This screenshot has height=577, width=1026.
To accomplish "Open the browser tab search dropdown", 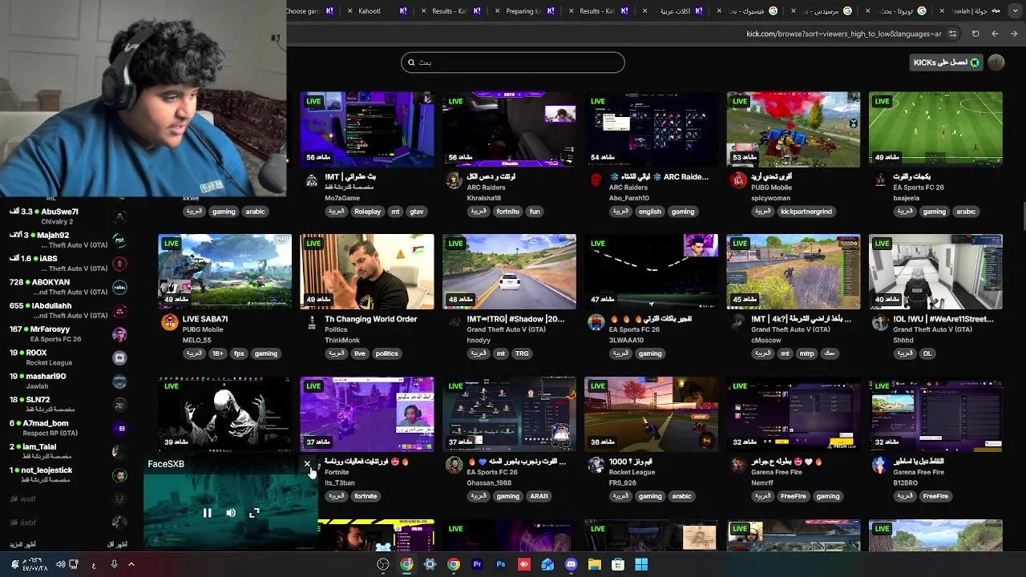I will pos(1015,11).
